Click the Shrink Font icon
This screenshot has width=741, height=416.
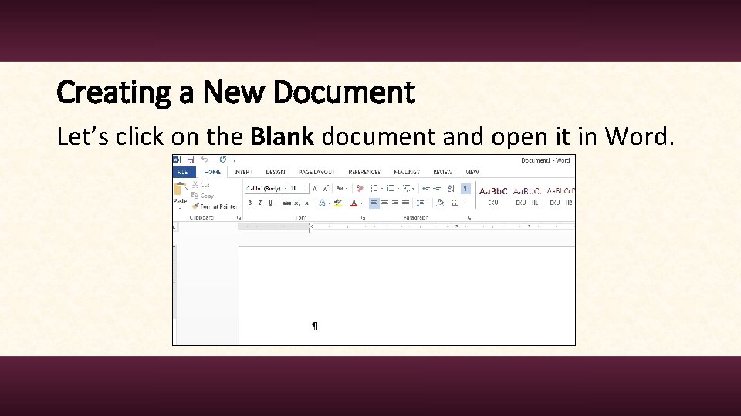click(326, 189)
